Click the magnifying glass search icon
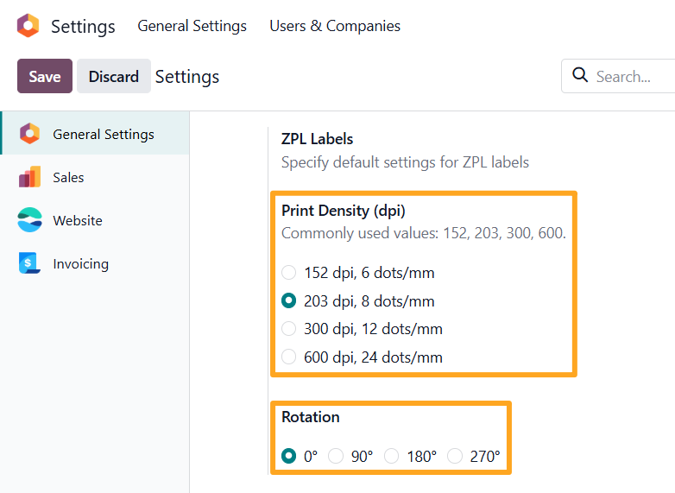This screenshot has height=493, width=675. click(581, 76)
